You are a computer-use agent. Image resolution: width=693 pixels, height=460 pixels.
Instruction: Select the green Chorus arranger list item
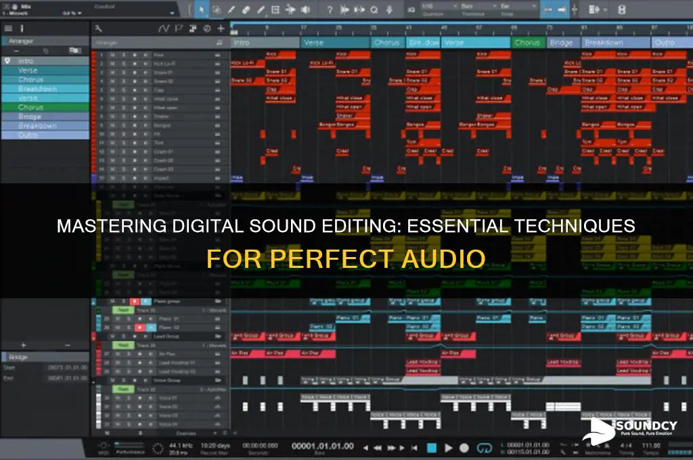pos(45,108)
